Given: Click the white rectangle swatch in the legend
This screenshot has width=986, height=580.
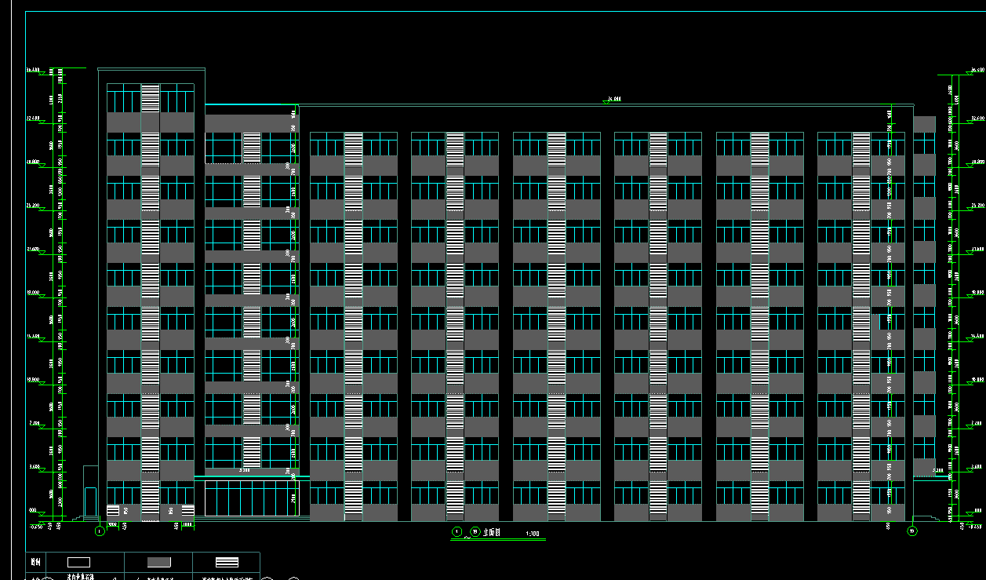Looking at the screenshot, I should (x=79, y=562).
